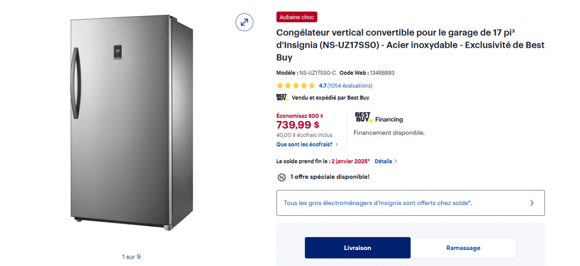Click the "Financement disponible." text
The image size is (580, 266).
[x=389, y=133]
